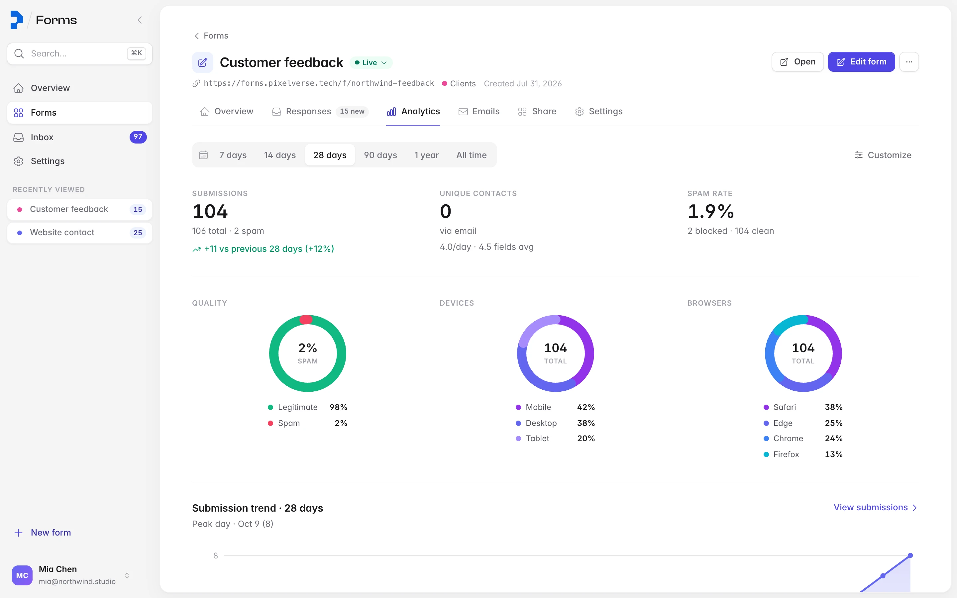Screen dimensions: 957x598
Task: Click the Edit form button
Action: (861, 62)
